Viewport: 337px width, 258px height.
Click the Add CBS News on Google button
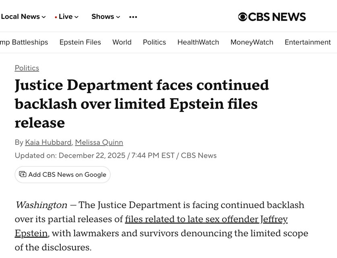tap(63, 175)
